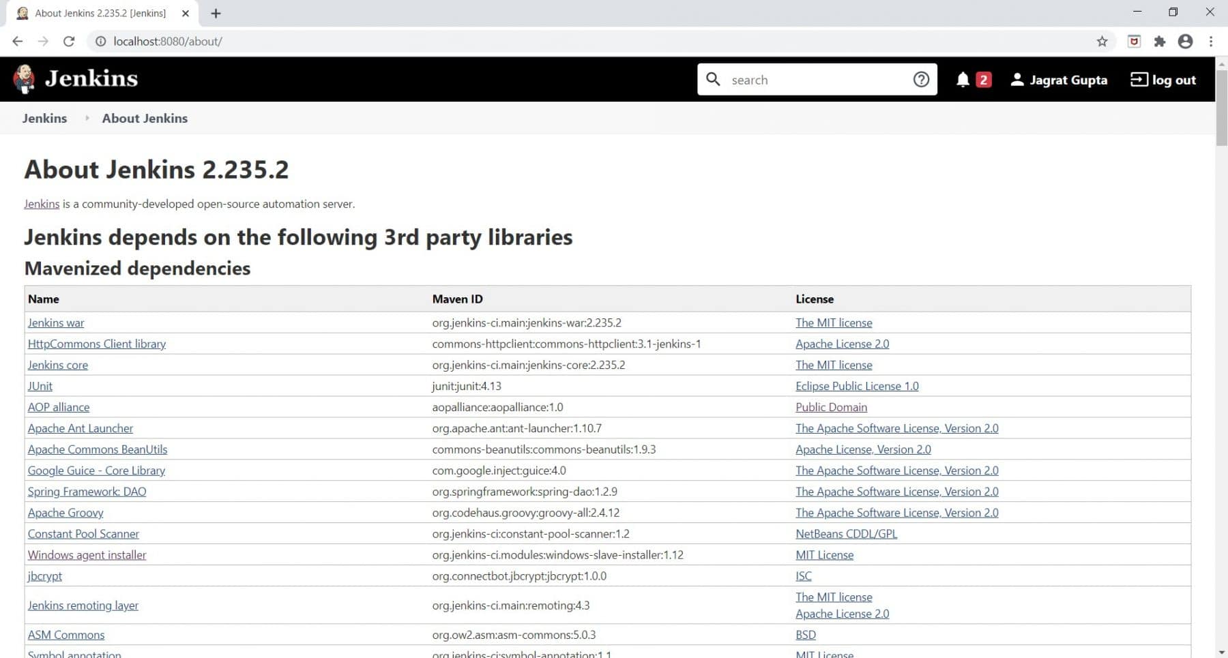Click the Jenkins logo in the header

23,78
